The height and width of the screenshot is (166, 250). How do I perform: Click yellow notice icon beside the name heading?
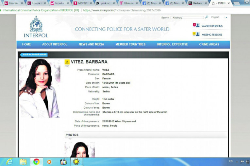coord(67,62)
